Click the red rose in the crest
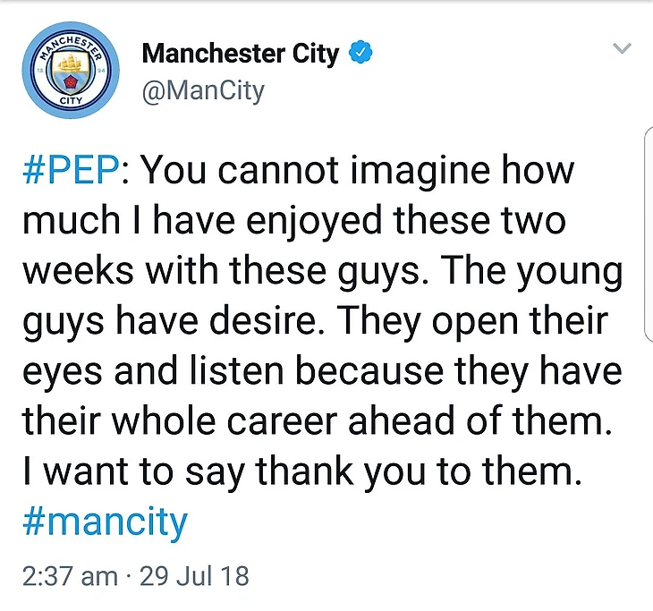653x611 pixels. point(71,82)
